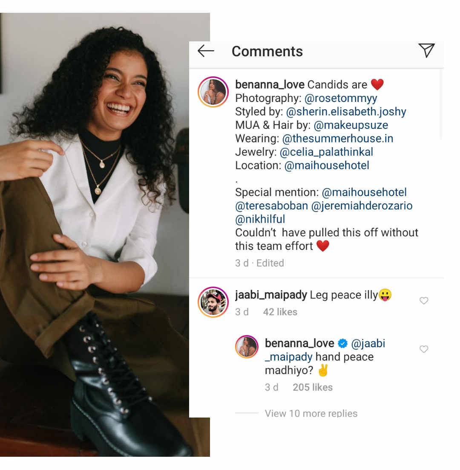
Task: Like the jaabi_maipady comment with heart
Action: [424, 301]
